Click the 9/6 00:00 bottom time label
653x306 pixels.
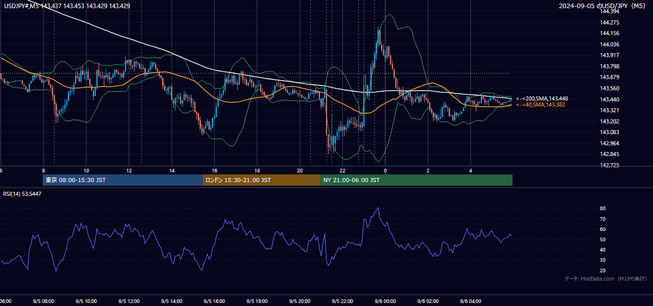(x=385, y=301)
